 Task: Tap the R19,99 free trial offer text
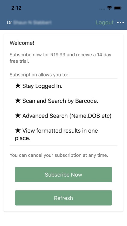[x=60, y=58]
